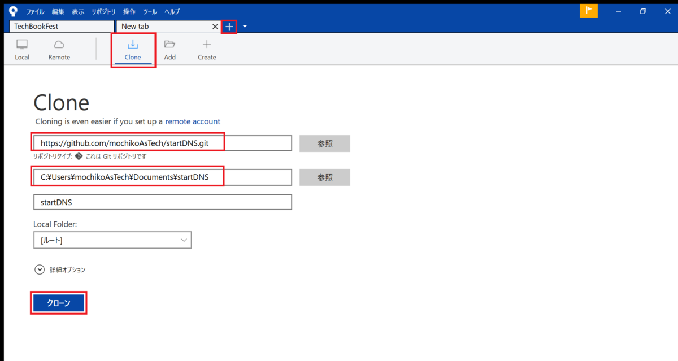Click the Sourcetree logo icon
The width and height of the screenshot is (678, 361).
coord(14,11)
